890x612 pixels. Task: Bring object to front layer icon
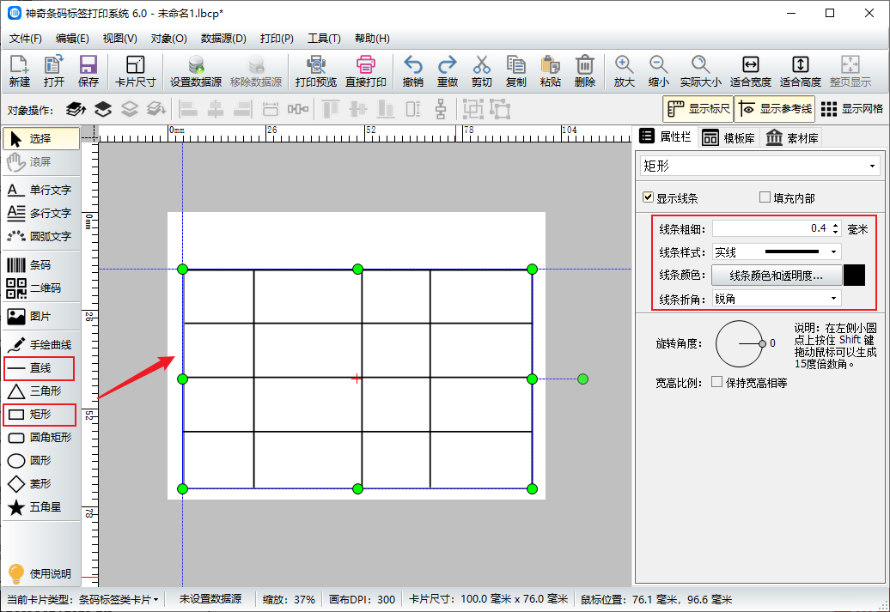coord(76,109)
